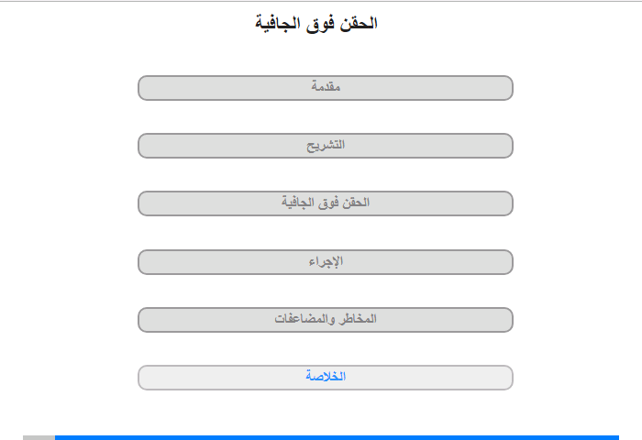Viewport: 642px width, 440px height.
Task: Select the Introduction (مقدمة) module button
Action: click(326, 88)
